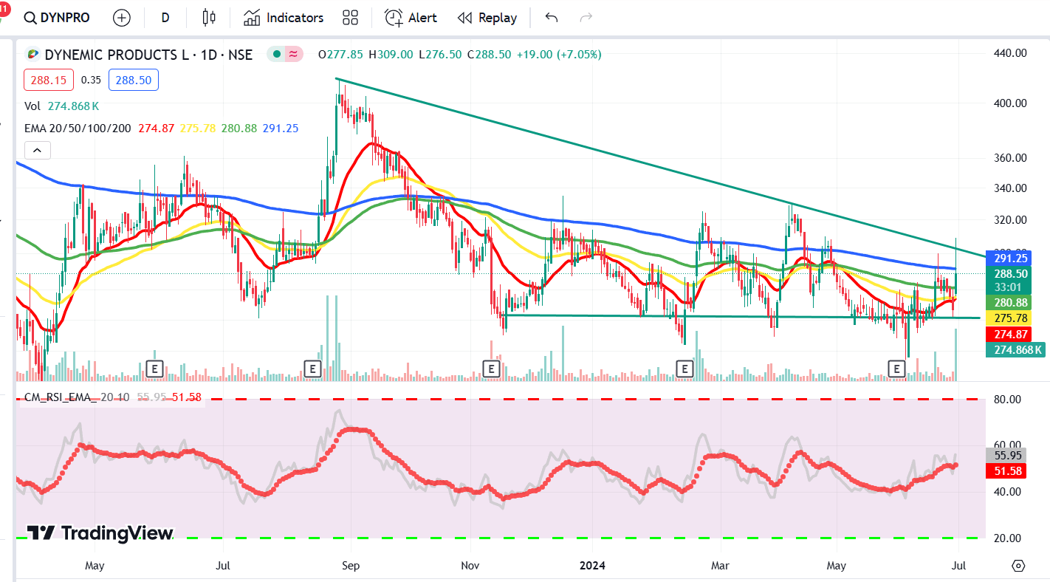Click the 0.35 spread value
This screenshot has width=1050, height=582.
point(92,80)
